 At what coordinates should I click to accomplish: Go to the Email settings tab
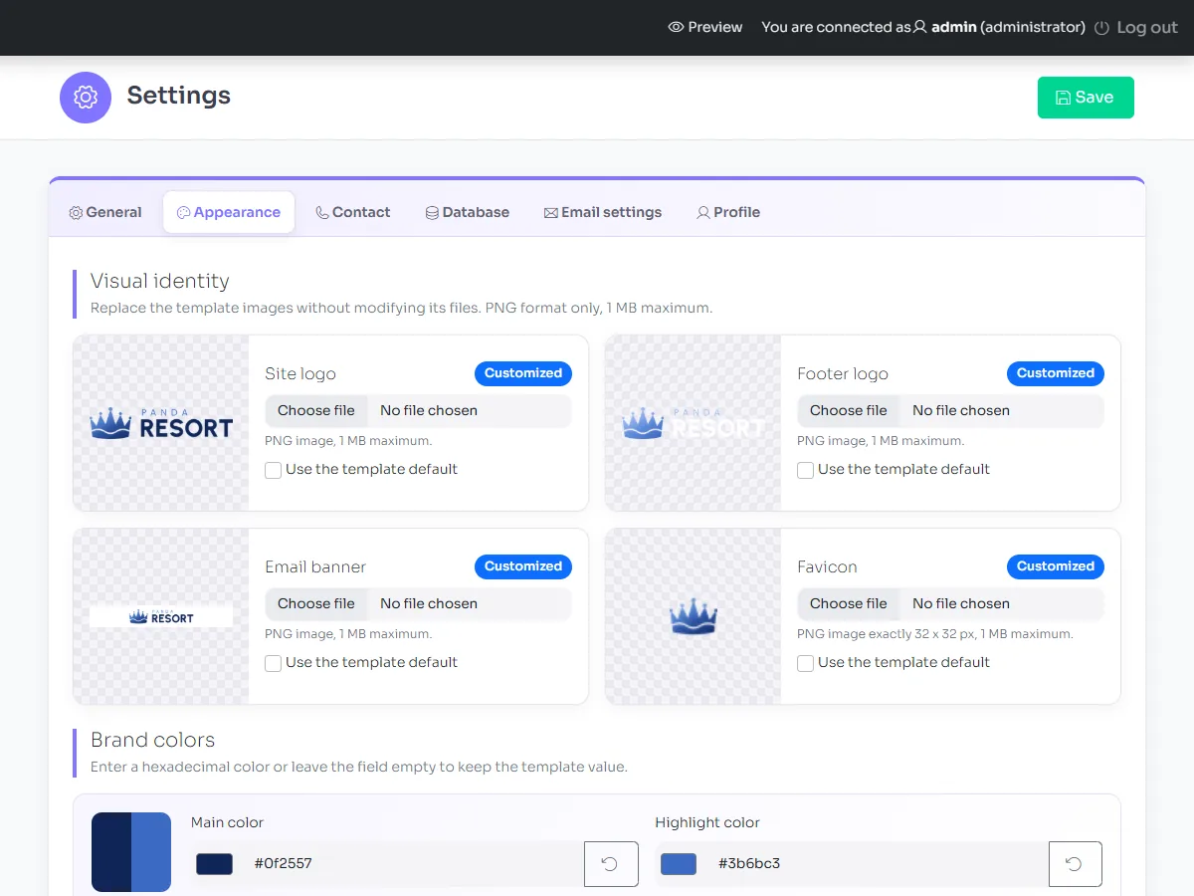click(603, 212)
